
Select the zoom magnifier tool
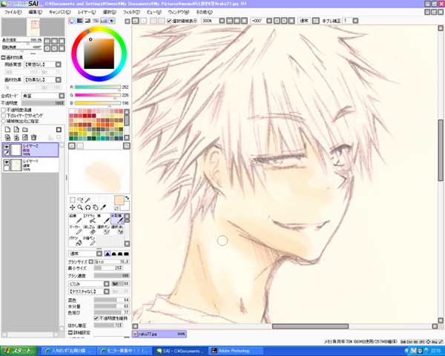point(80,208)
